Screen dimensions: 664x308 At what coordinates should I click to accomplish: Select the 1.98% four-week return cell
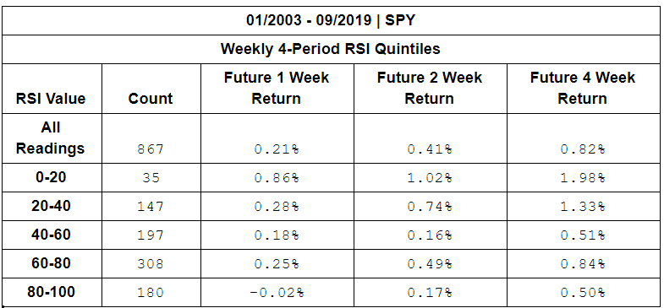click(582, 178)
